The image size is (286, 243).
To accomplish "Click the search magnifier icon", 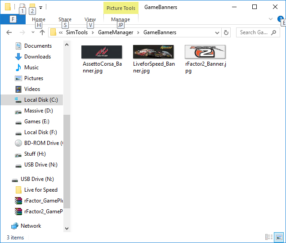I will pyautogui.click(x=273, y=32).
